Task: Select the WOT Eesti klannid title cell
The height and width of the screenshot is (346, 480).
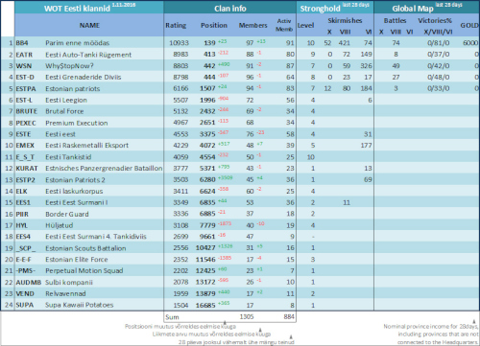Action: pos(77,9)
